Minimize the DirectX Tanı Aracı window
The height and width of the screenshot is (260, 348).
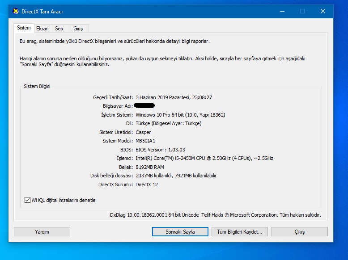click(x=282, y=11)
